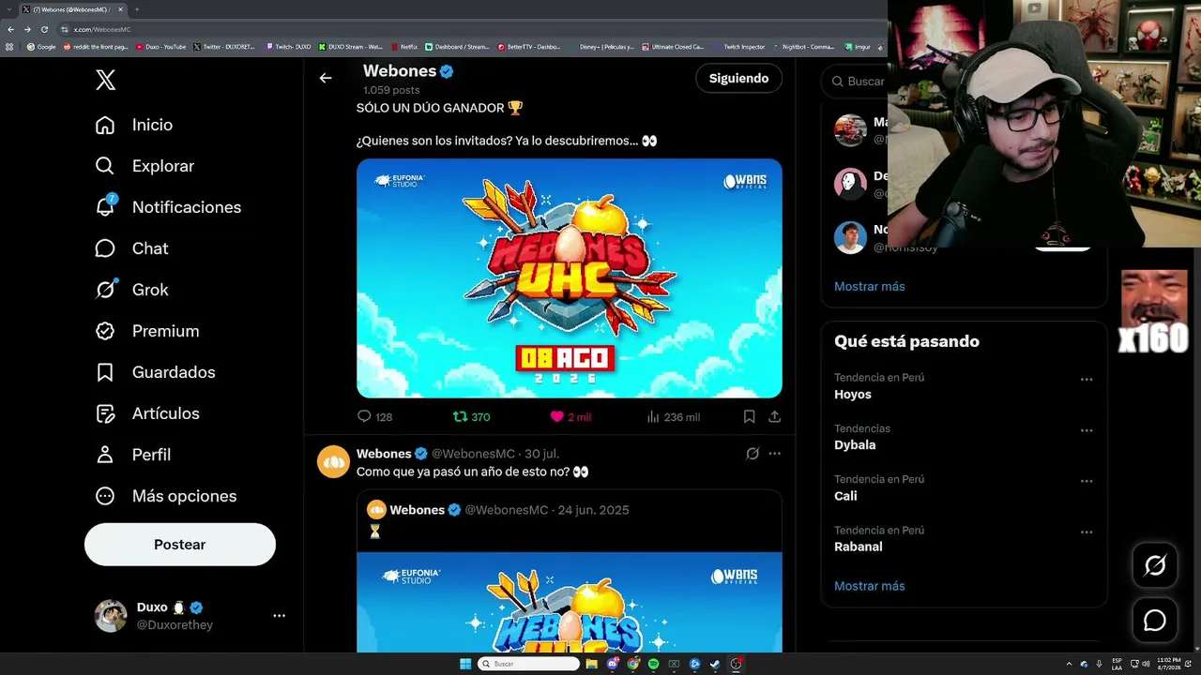Open Webones avatar on the 30 jul. post

pos(333,462)
